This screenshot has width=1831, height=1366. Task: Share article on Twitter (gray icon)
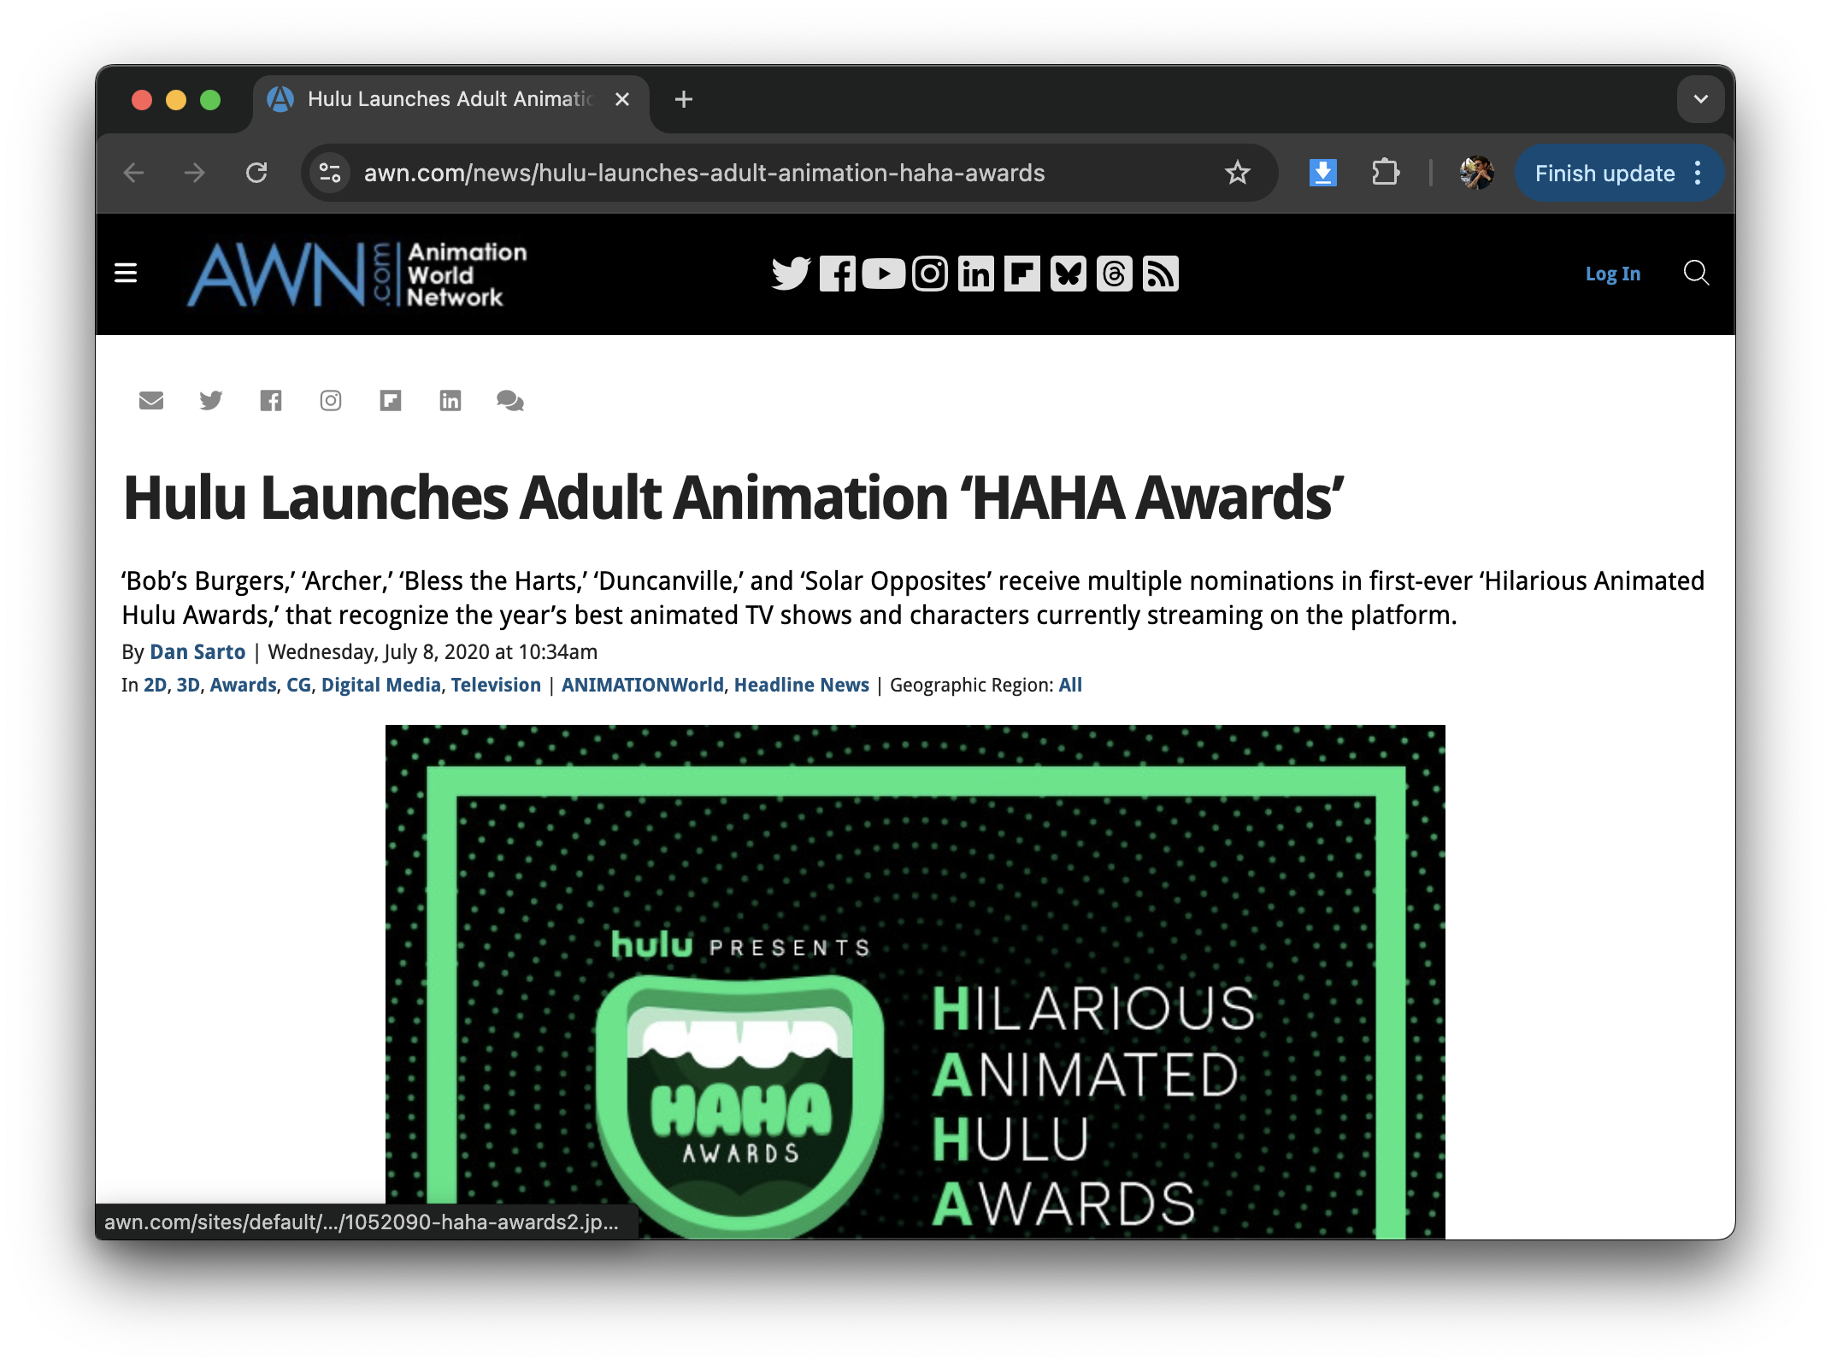211,400
